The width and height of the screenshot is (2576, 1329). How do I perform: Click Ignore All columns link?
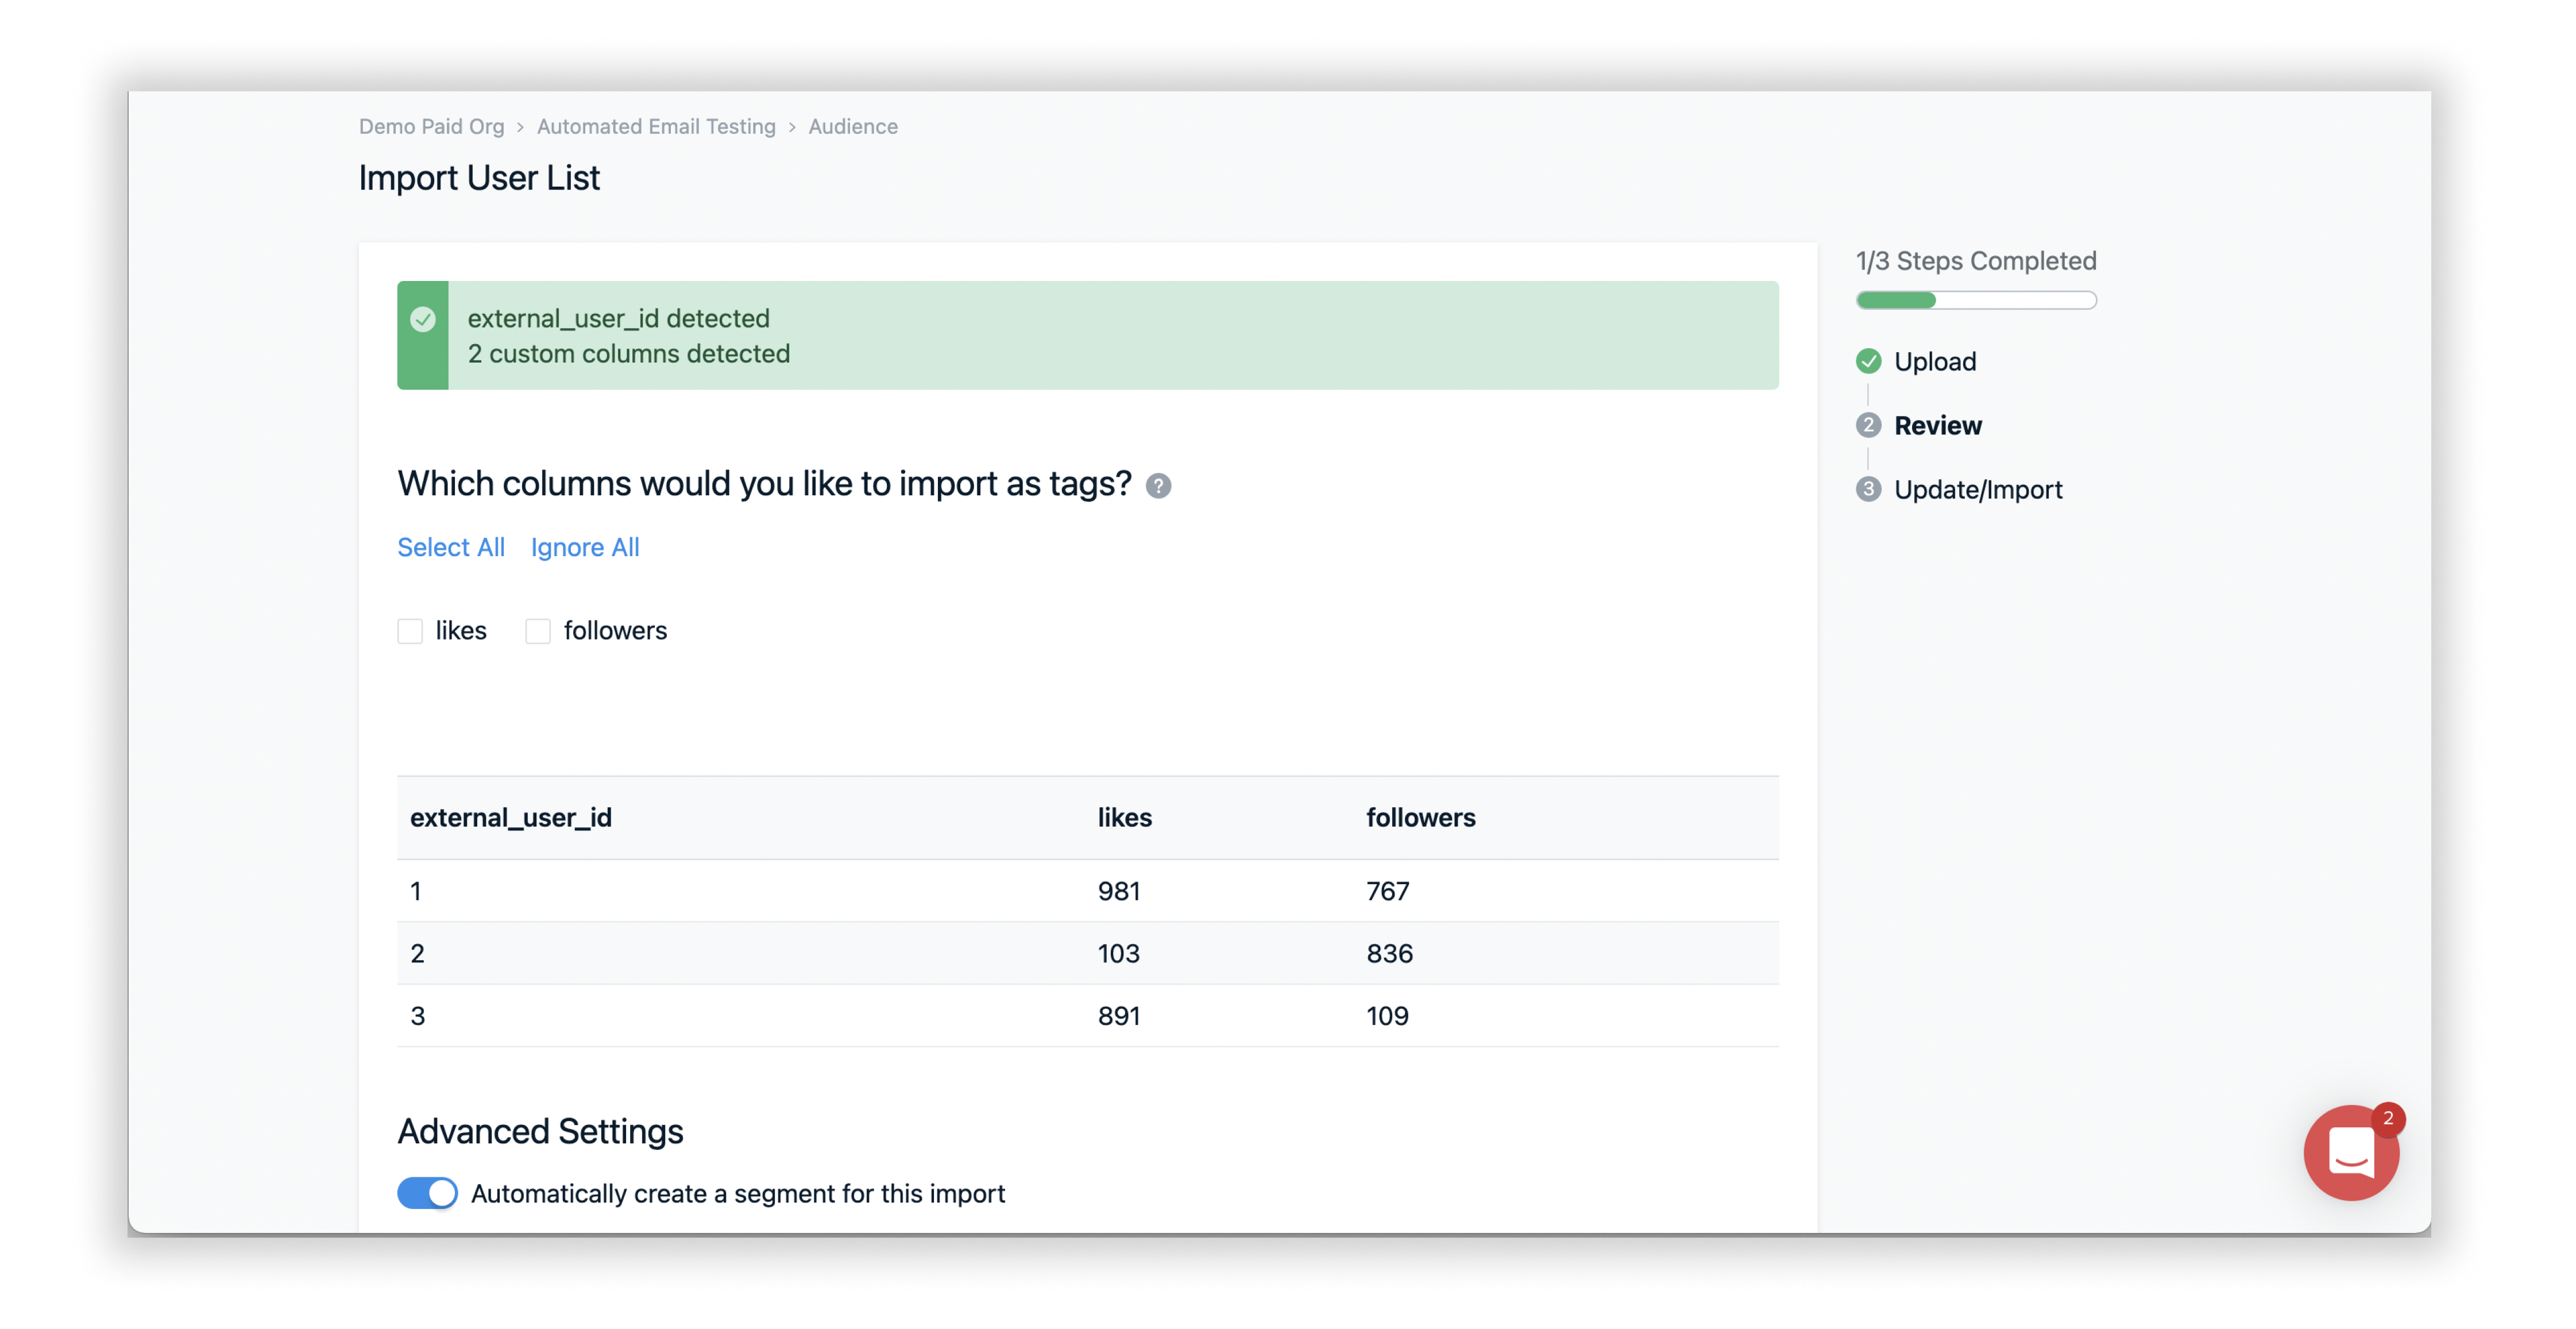(585, 548)
